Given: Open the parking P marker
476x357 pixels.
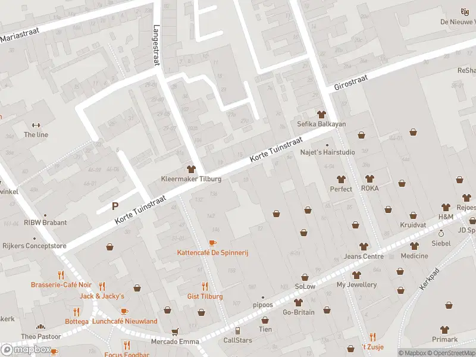Looking at the screenshot, I should [115, 206].
